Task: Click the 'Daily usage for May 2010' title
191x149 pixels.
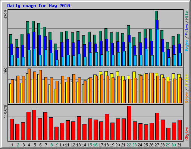Action: 38,6
